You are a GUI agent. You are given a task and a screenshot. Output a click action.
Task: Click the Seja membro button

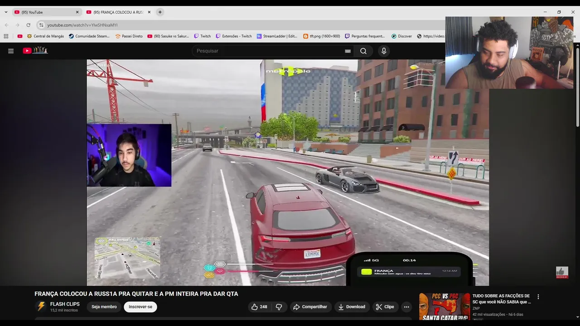(104, 307)
